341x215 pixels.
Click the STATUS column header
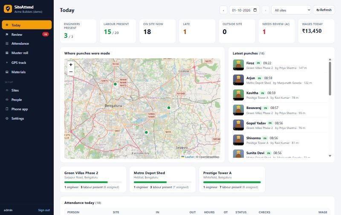pyautogui.click(x=241, y=212)
